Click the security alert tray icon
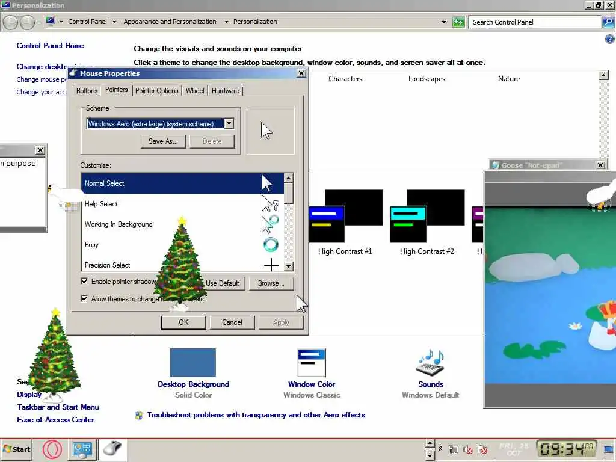This screenshot has width=616, height=462. [x=482, y=449]
